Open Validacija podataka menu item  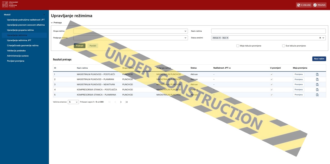pyautogui.click(x=16, y=51)
